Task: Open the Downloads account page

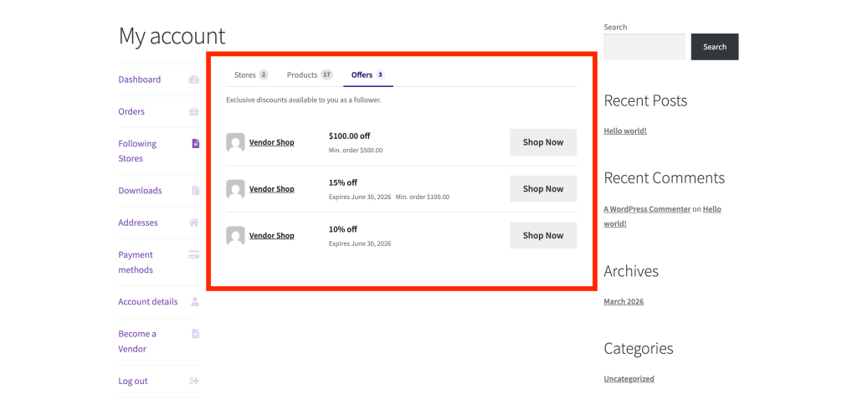Action: click(x=140, y=190)
